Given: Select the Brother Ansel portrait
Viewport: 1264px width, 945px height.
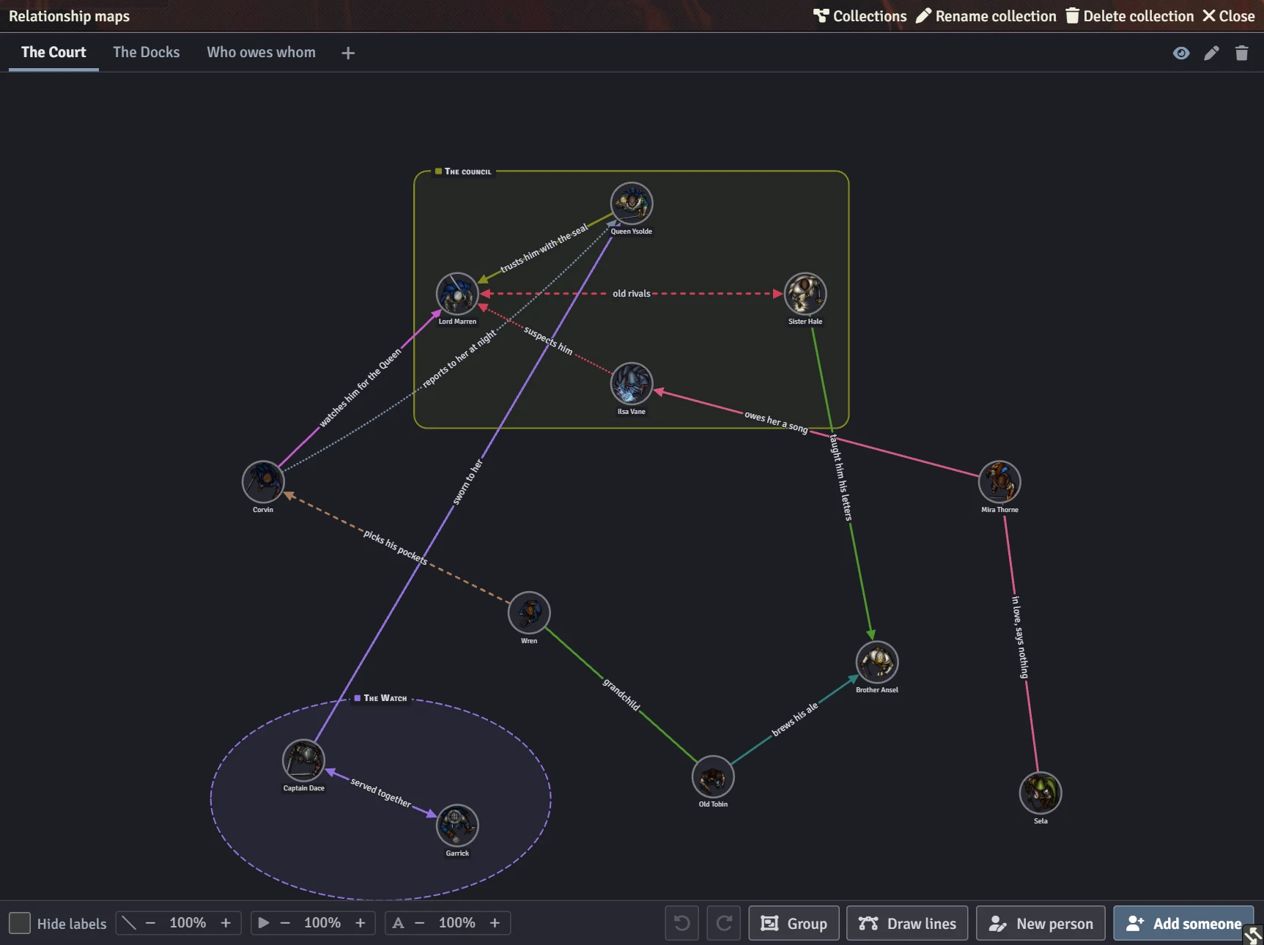Looking at the screenshot, I should (x=877, y=661).
